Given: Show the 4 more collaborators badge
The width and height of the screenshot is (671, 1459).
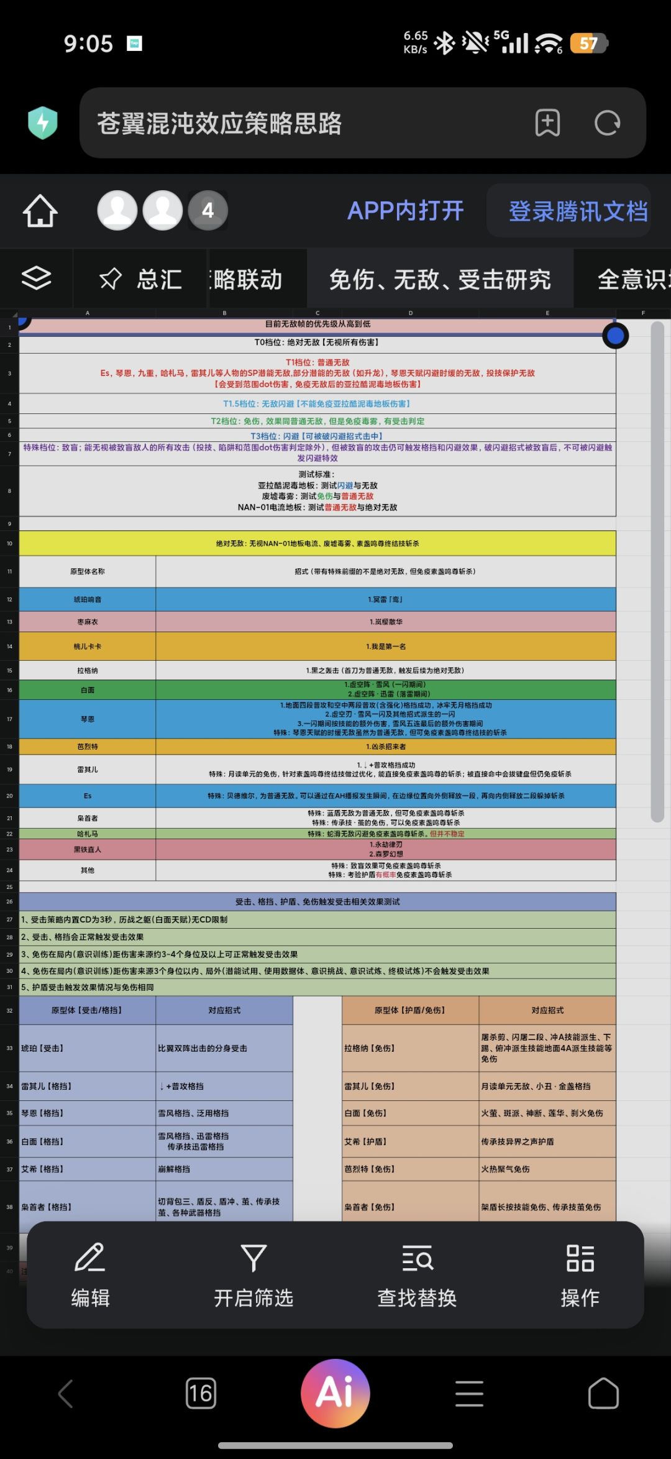Looking at the screenshot, I should point(208,210).
